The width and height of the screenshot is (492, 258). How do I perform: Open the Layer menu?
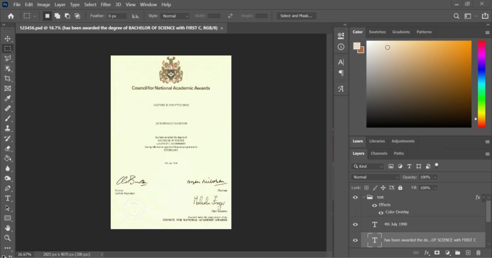point(59,5)
